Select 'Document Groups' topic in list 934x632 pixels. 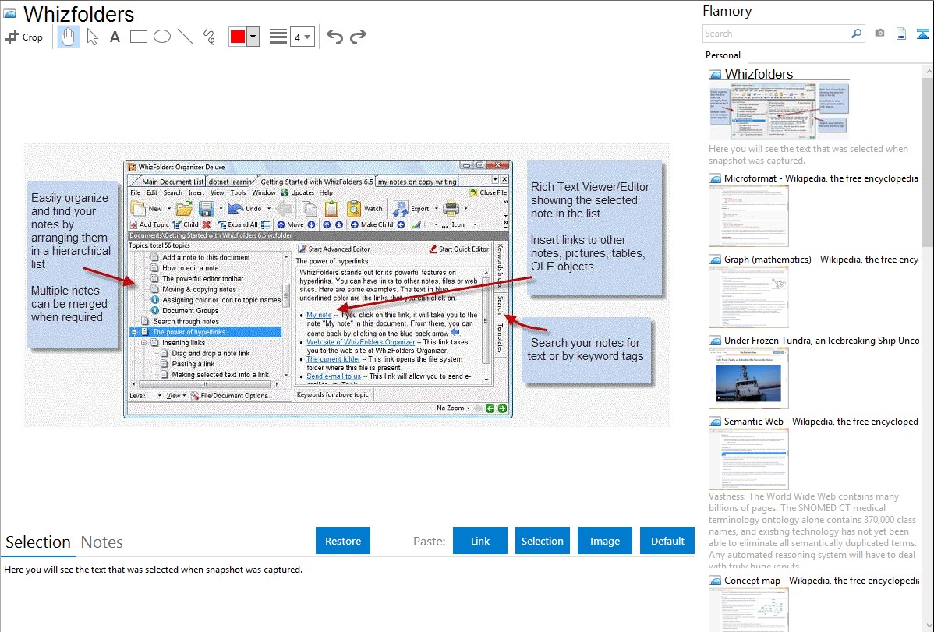[190, 310]
